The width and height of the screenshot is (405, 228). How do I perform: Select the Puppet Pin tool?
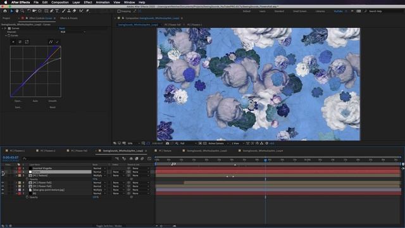click(87, 11)
